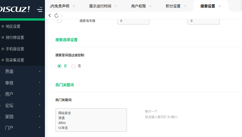Close the 用户权限 tab

pyautogui.click(x=150, y=6)
